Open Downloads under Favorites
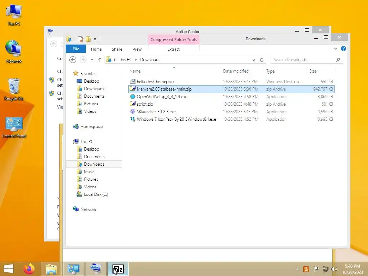Screen dimensions: 368x276 tap(94, 88)
